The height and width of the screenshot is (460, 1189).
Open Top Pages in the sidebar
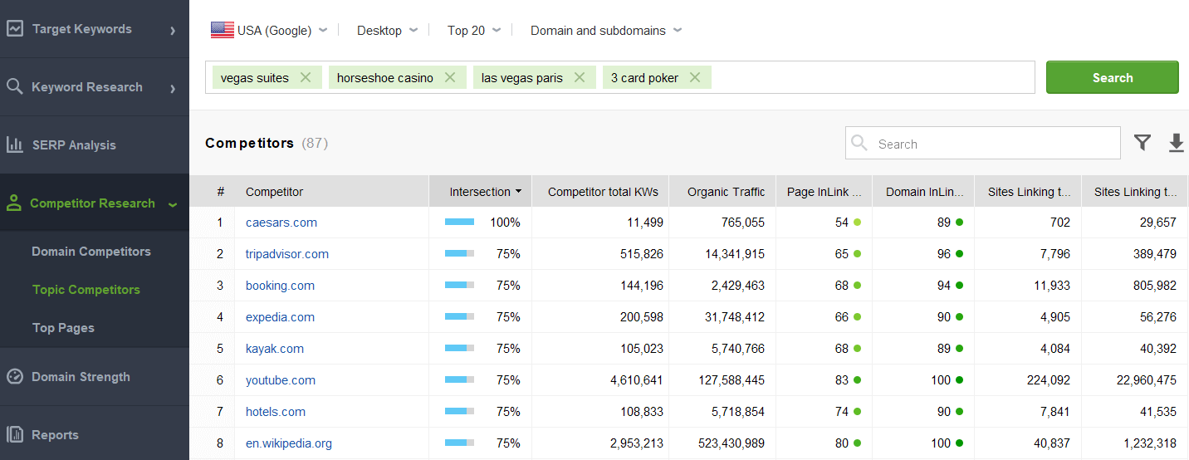pyautogui.click(x=63, y=328)
